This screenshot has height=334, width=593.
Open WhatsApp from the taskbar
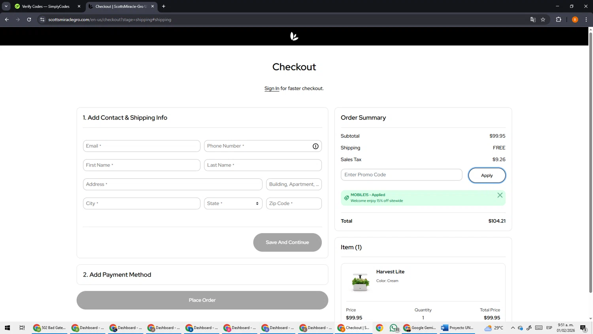pyautogui.click(x=394, y=328)
